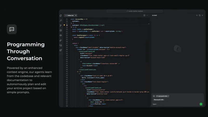Remove the account-info context chip
Screen dimensions: 208x117
[168, 96]
